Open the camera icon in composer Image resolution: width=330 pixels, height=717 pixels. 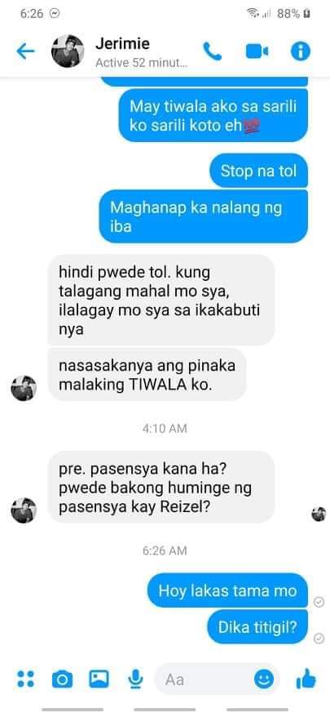point(62,679)
